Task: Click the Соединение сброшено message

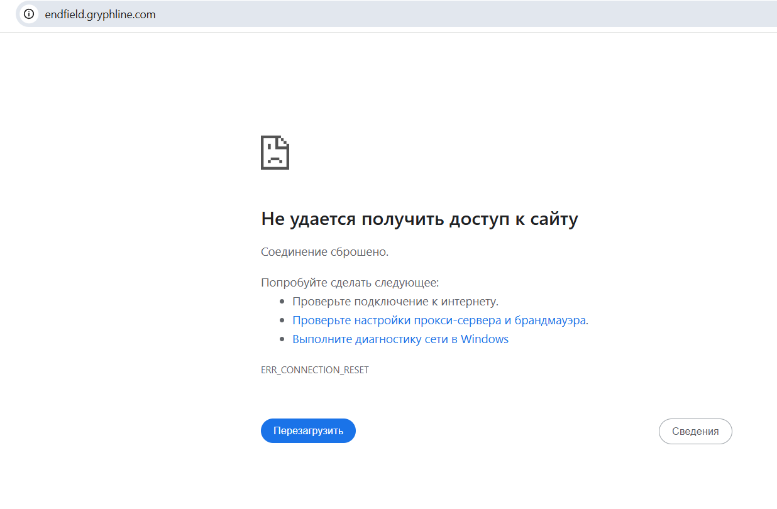Action: point(325,252)
